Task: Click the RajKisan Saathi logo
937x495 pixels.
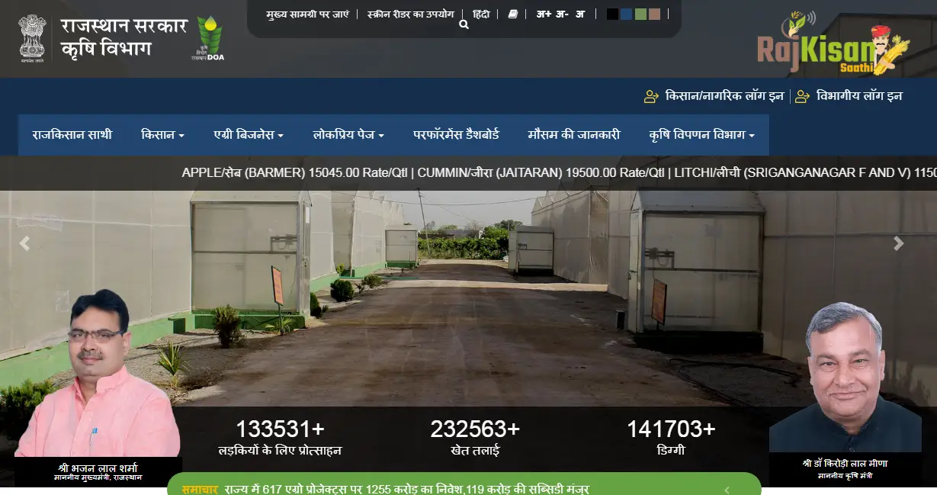Action: [833, 43]
